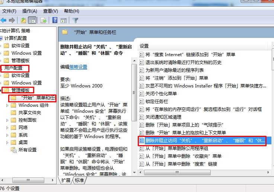This screenshot has width=274, height=192.
Task: Select the 关闭个性化菜单 policy item
Action: pyautogui.click(x=161, y=94)
